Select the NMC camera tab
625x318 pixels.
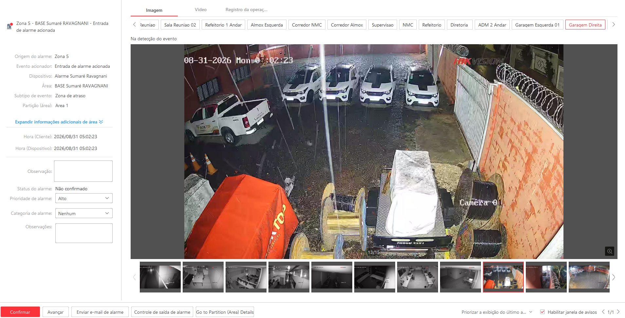click(408, 25)
